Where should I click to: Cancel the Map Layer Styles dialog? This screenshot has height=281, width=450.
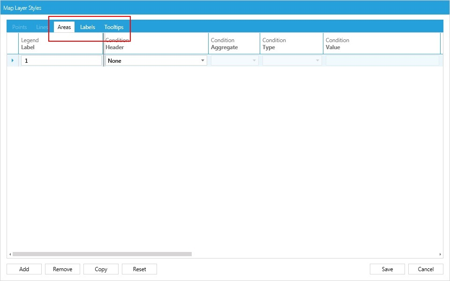[426, 269]
